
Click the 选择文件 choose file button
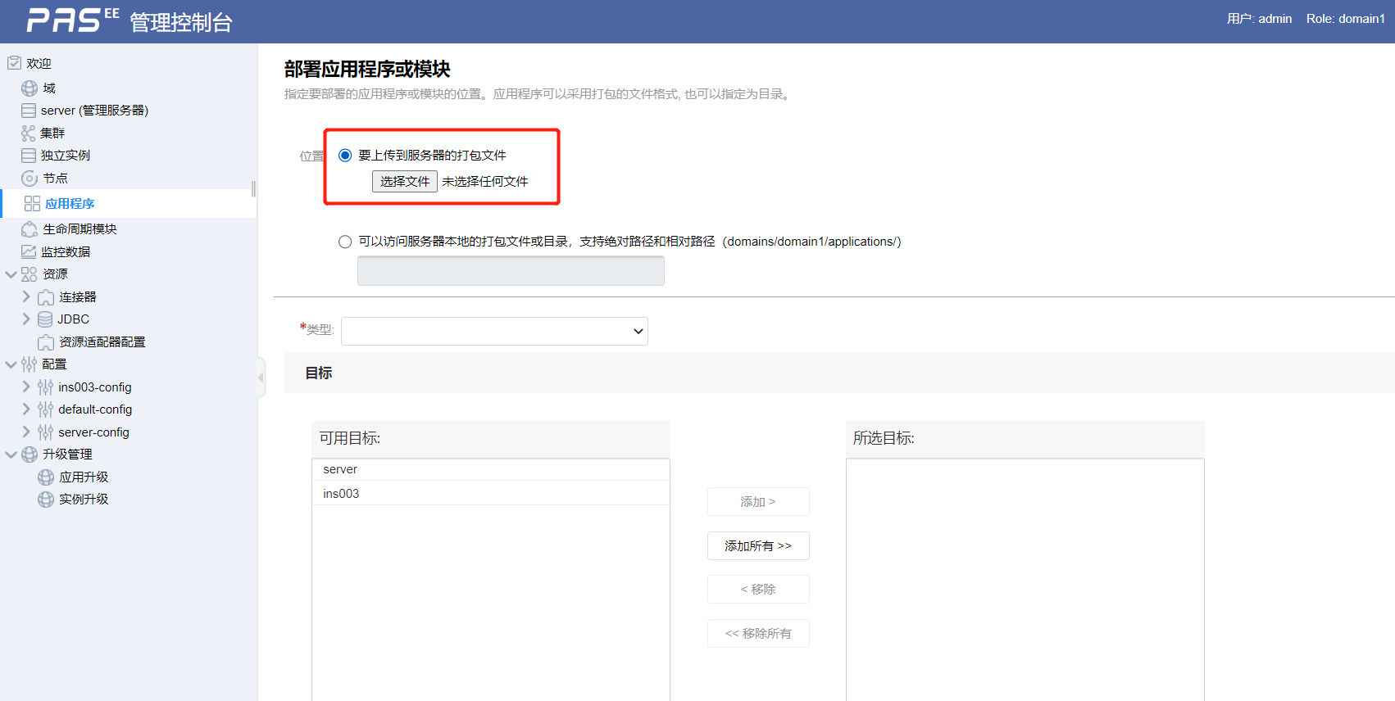[405, 182]
